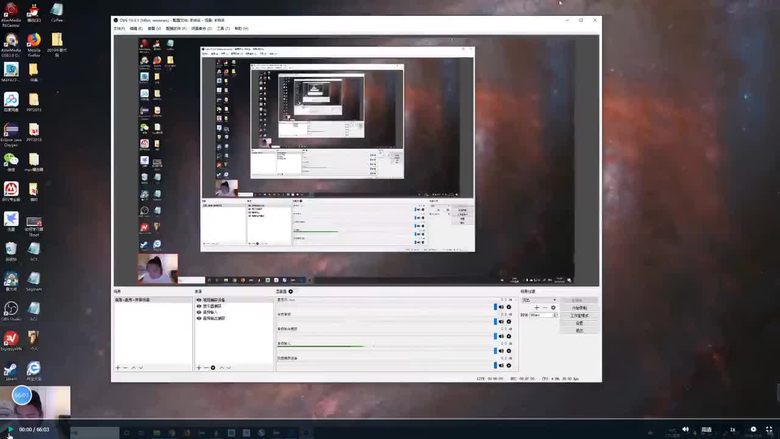
Task: Add a new source with the plus icon
Action: point(199,368)
